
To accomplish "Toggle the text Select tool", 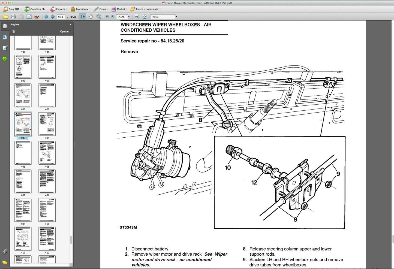I will (x=83, y=17).
